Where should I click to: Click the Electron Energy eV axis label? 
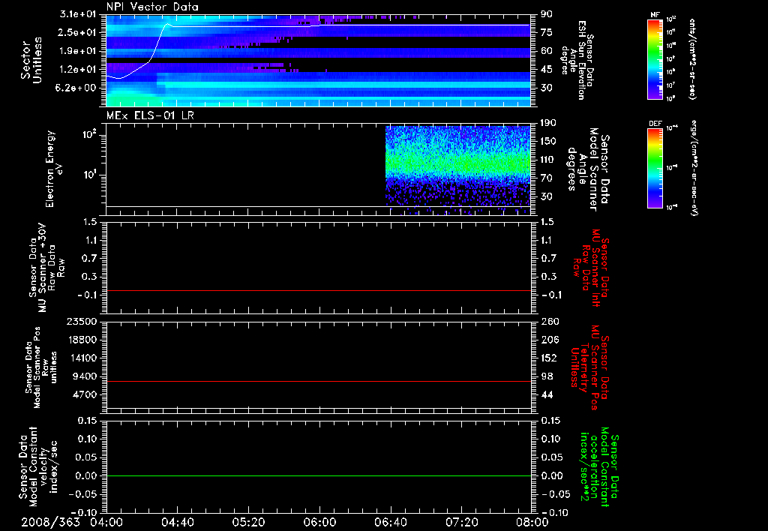(54, 169)
